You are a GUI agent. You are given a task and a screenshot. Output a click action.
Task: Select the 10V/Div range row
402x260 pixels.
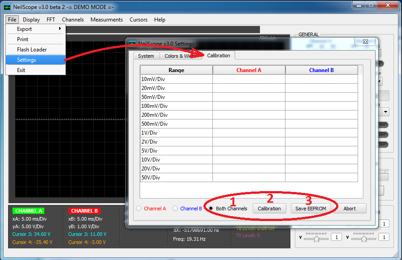249,160
